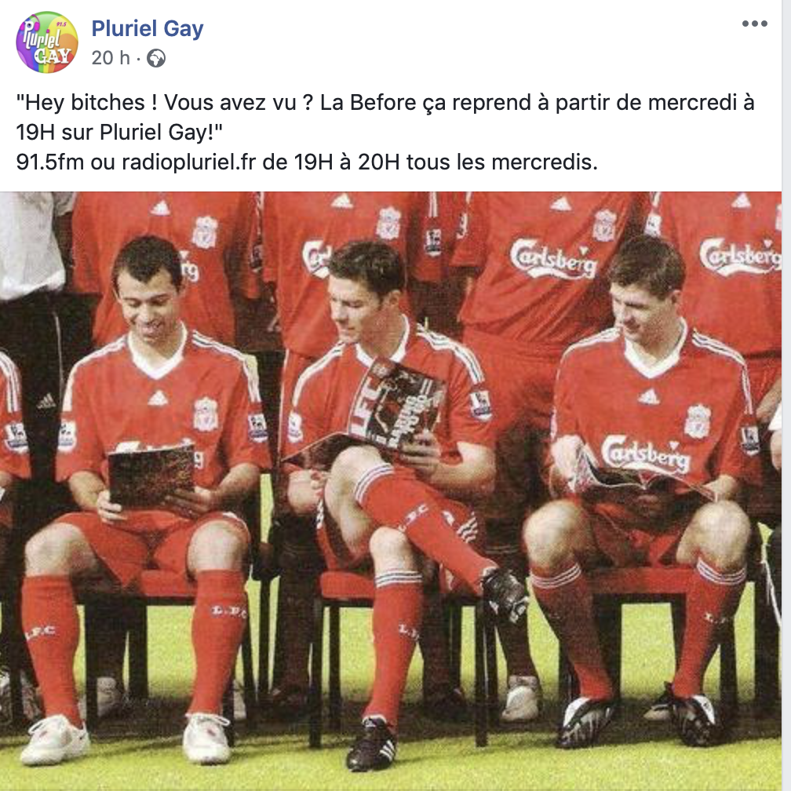
Task: Click Premier League patch on middle player's sleeve
Action: click(x=480, y=405)
